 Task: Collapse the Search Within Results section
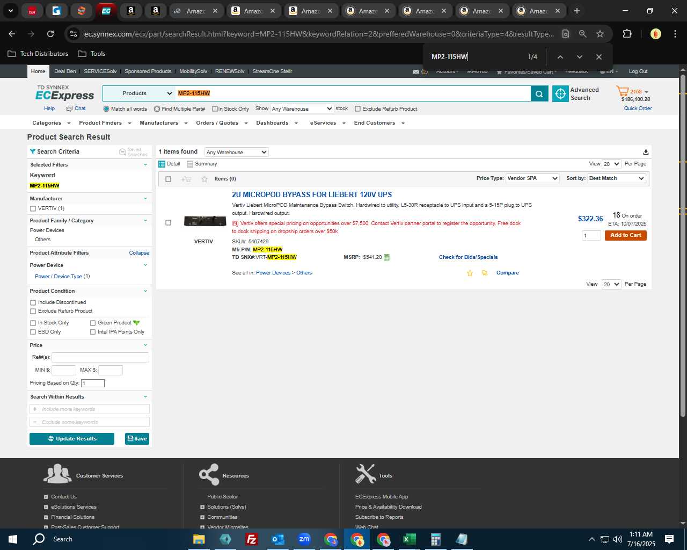pyautogui.click(x=145, y=397)
